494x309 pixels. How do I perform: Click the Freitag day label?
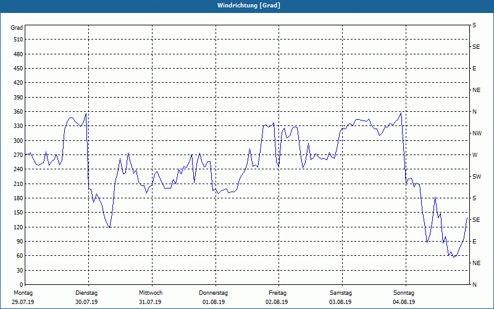[277, 293]
